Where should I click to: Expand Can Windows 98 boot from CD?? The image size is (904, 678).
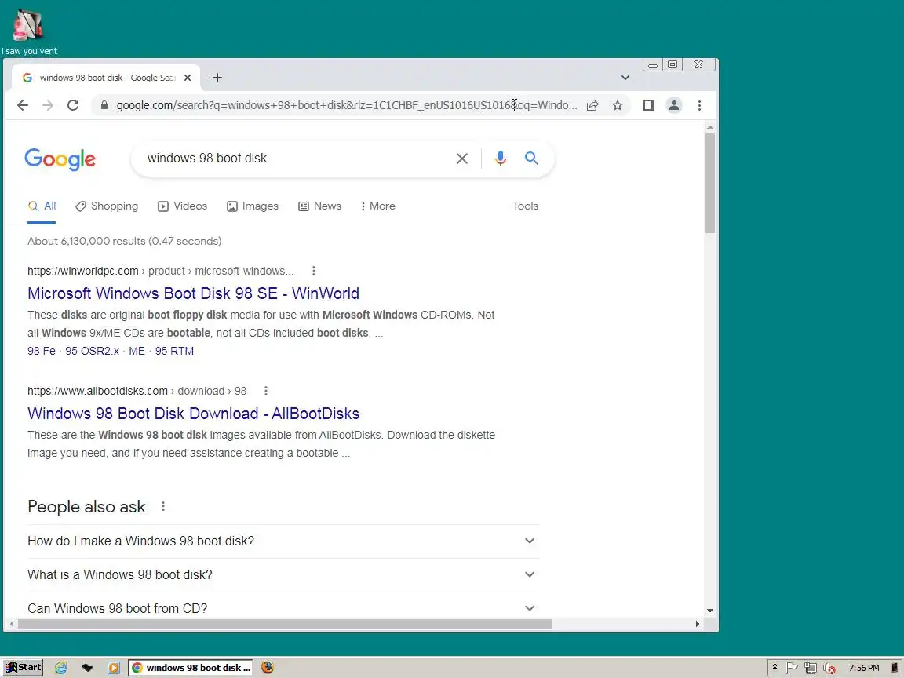283,608
